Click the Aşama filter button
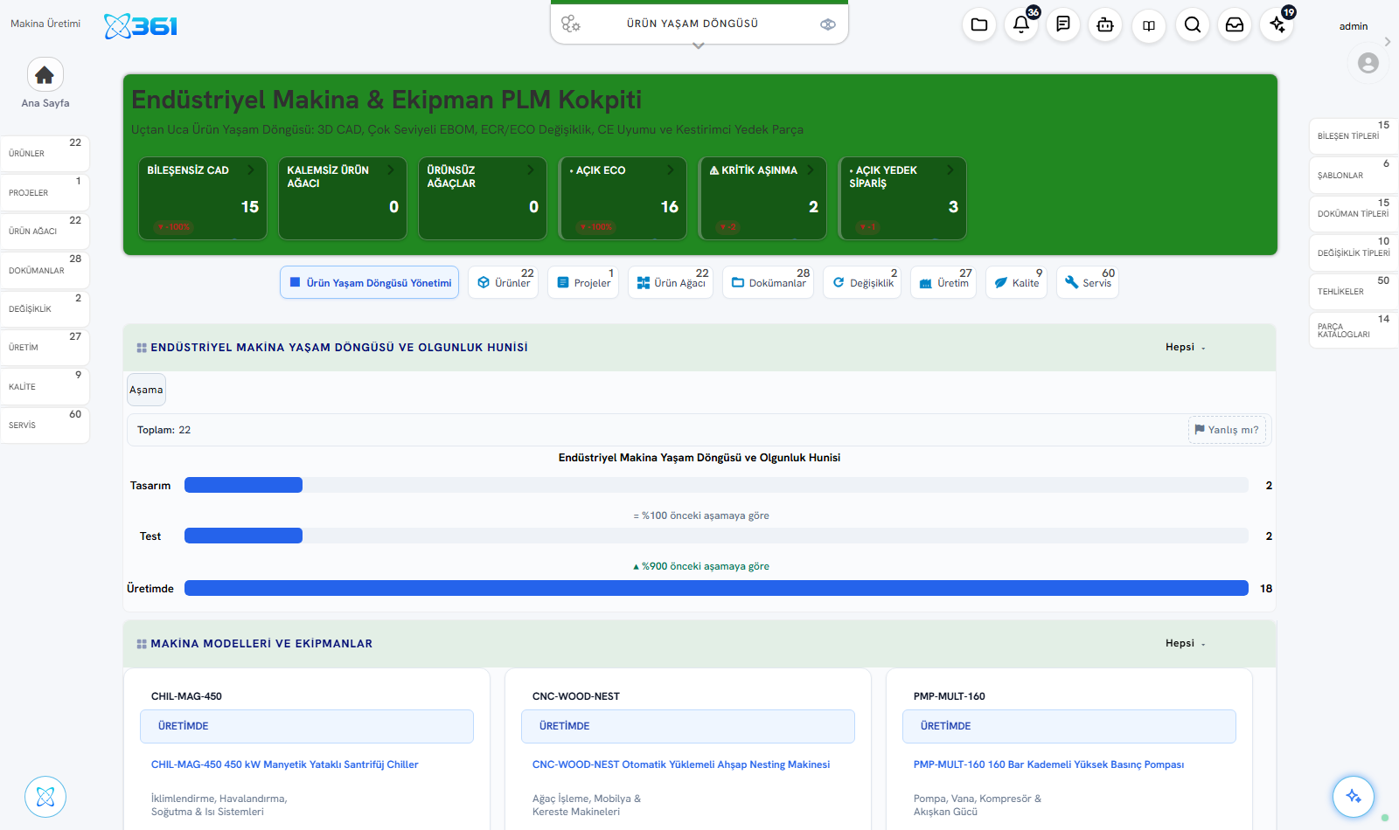 (146, 390)
